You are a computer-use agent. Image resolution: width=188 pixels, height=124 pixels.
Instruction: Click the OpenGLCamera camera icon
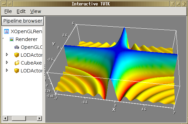17,47
